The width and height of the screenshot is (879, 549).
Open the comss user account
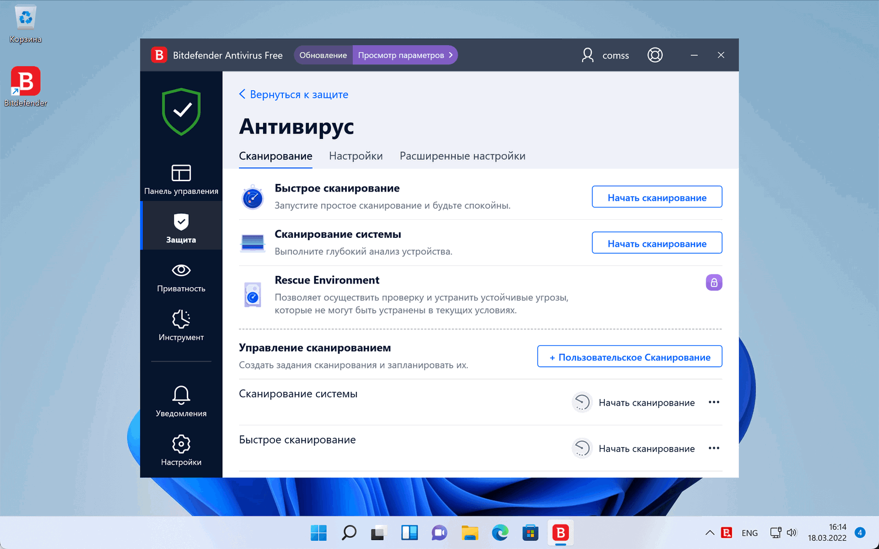click(x=605, y=55)
